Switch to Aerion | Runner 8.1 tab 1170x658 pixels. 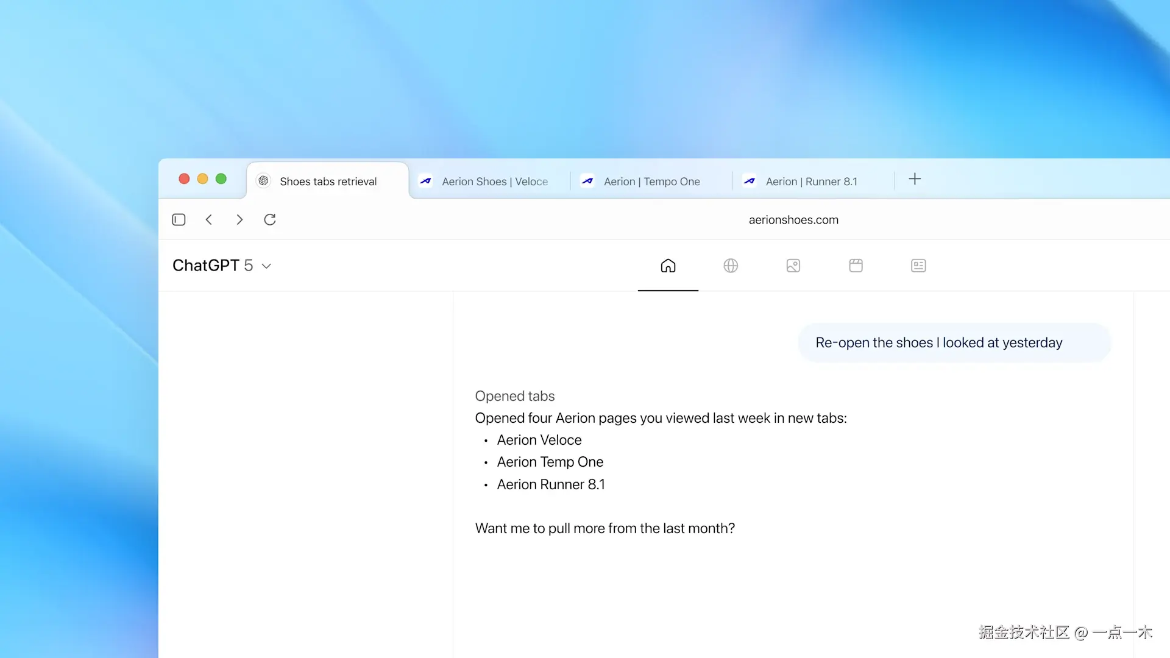[811, 182]
